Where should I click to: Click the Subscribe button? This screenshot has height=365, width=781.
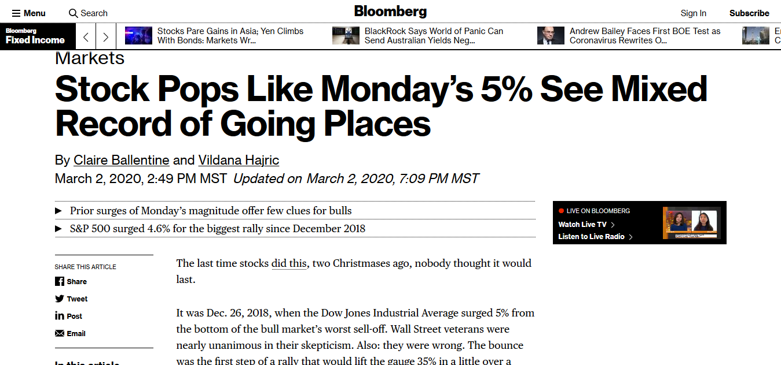point(749,13)
